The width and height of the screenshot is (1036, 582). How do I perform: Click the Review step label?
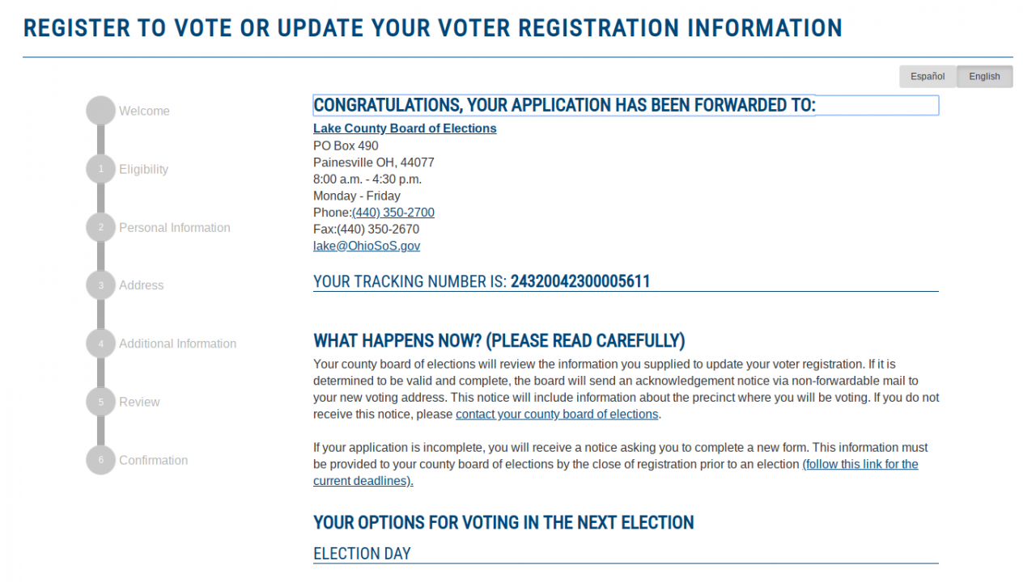pos(139,402)
